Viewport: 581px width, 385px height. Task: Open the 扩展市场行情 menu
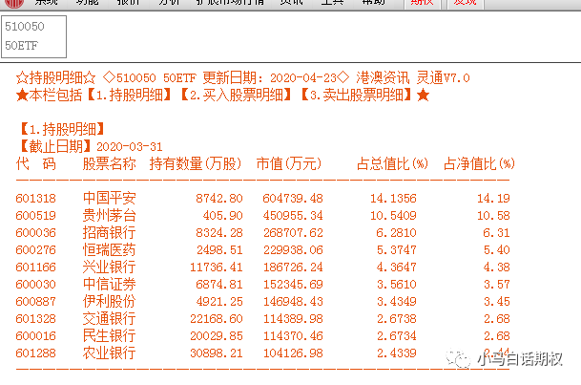230,2
